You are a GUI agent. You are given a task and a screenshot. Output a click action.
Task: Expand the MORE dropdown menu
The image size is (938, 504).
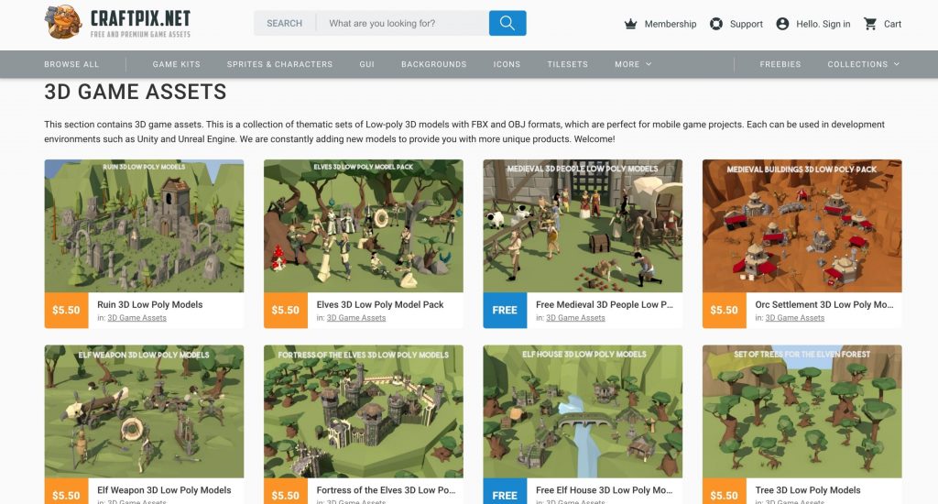633,64
